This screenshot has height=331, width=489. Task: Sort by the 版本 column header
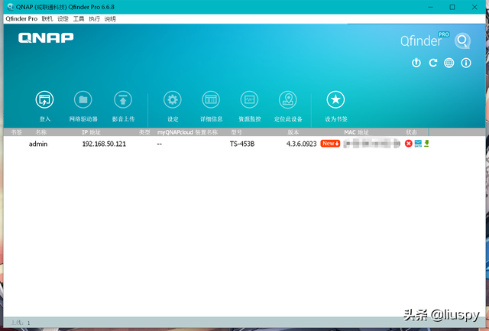293,132
